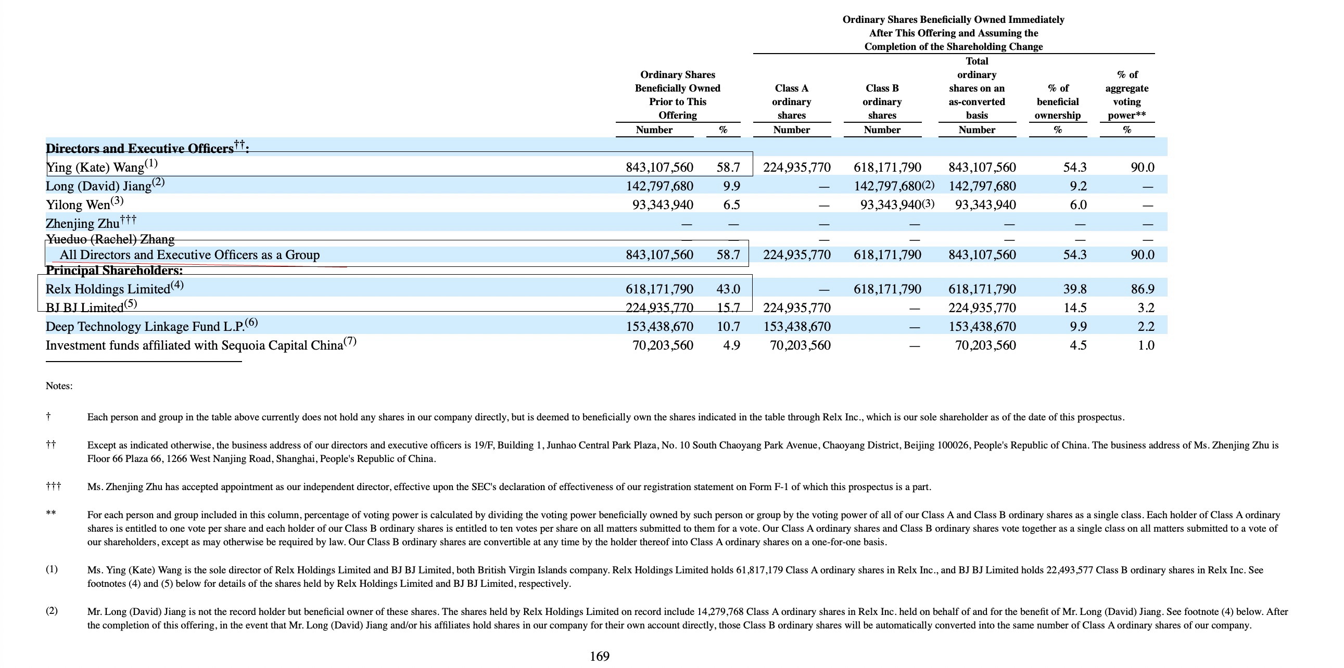The height and width of the screenshot is (668, 1344).
Task: Click the Class A ordinary shares column header
Action: point(791,101)
